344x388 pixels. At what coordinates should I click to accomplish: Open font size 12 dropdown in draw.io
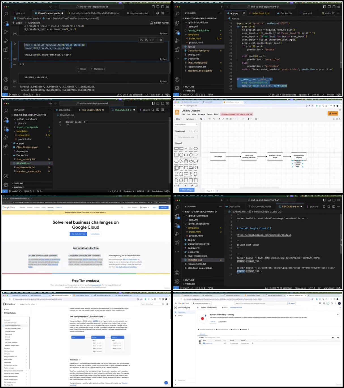click(x=202, y=119)
